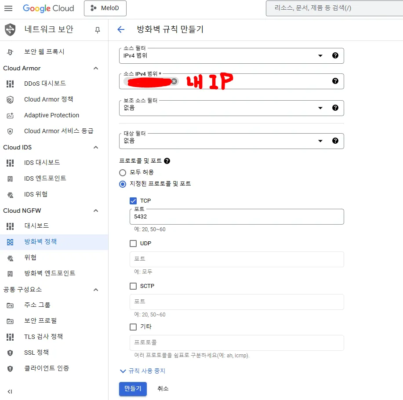Uncheck the TCP checkbox

point(133,201)
